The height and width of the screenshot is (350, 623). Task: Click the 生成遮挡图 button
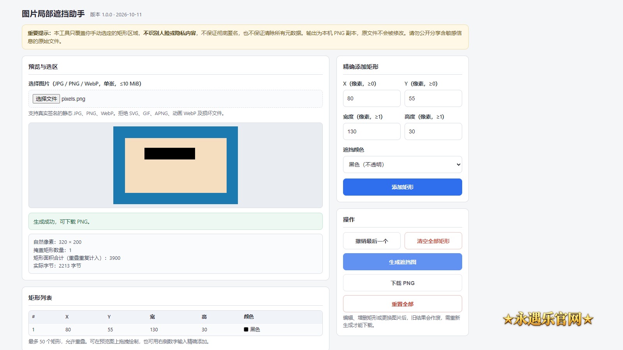click(x=402, y=262)
